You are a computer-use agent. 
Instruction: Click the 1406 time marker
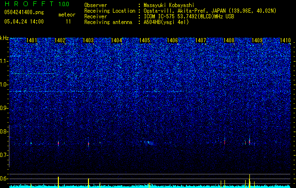173,40
